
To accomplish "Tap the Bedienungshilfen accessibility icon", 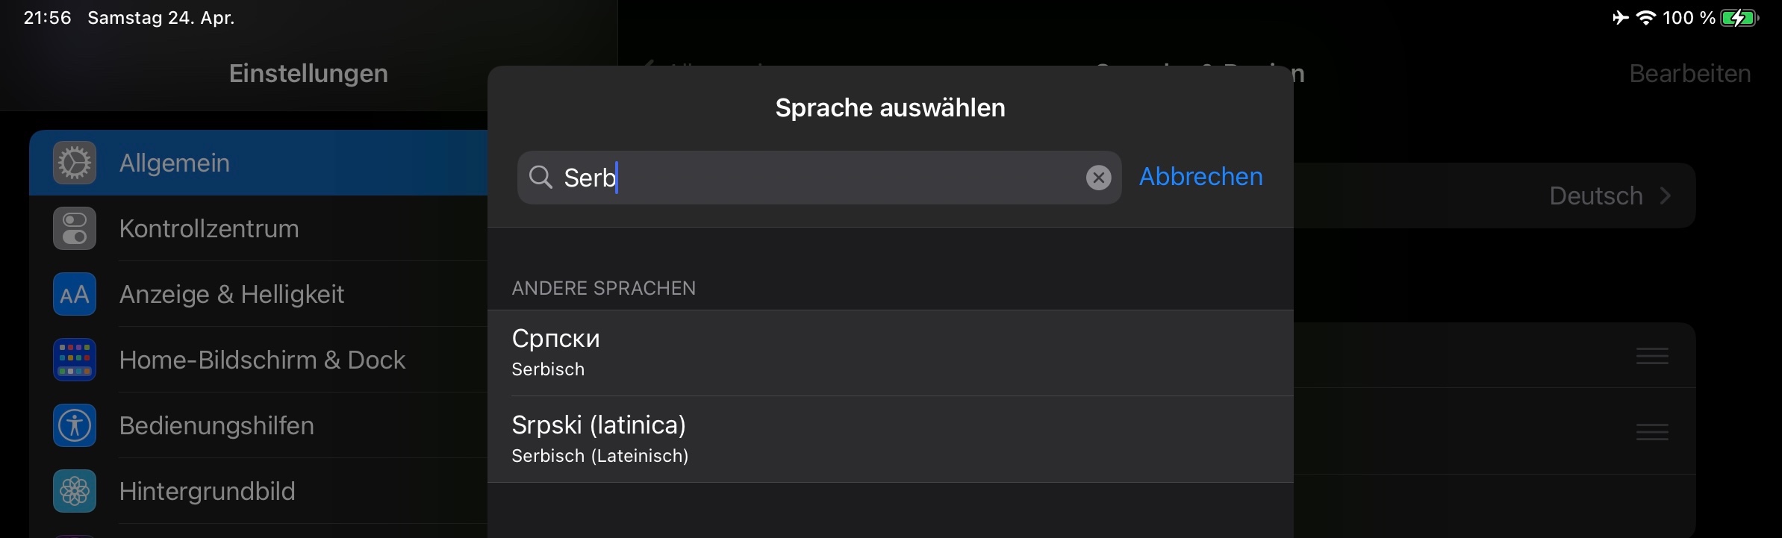I will 75,425.
